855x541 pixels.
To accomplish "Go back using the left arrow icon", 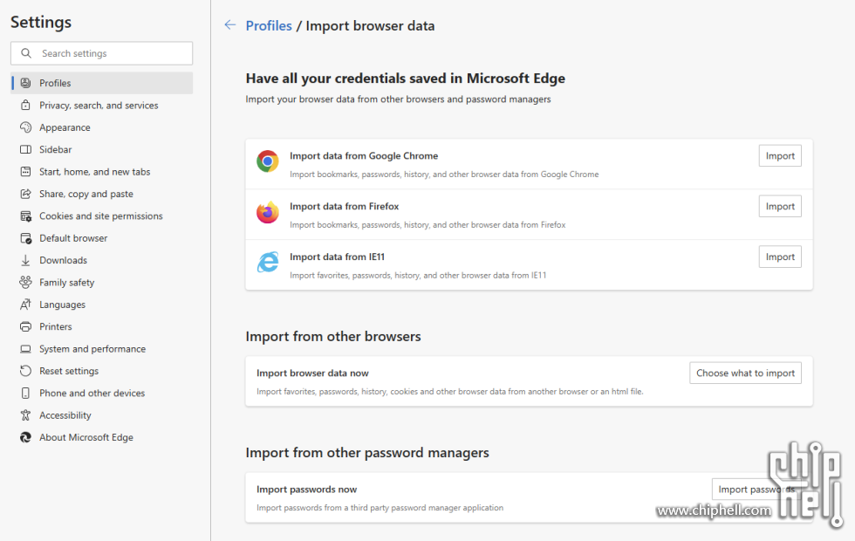I will pyautogui.click(x=230, y=25).
